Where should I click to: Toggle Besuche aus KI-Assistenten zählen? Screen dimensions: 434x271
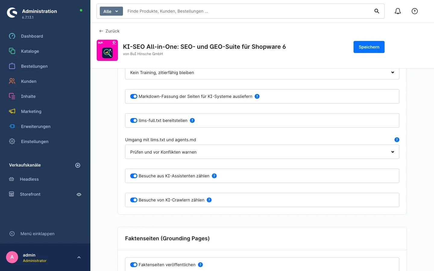click(x=134, y=176)
